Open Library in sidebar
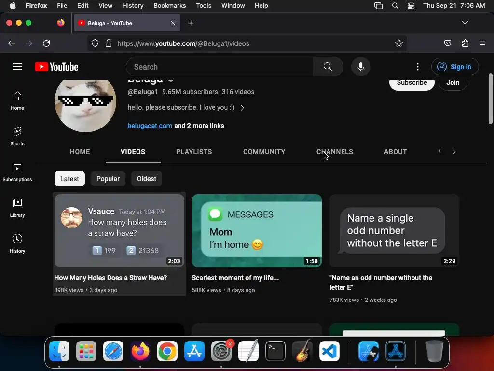The width and height of the screenshot is (494, 371). [17, 208]
